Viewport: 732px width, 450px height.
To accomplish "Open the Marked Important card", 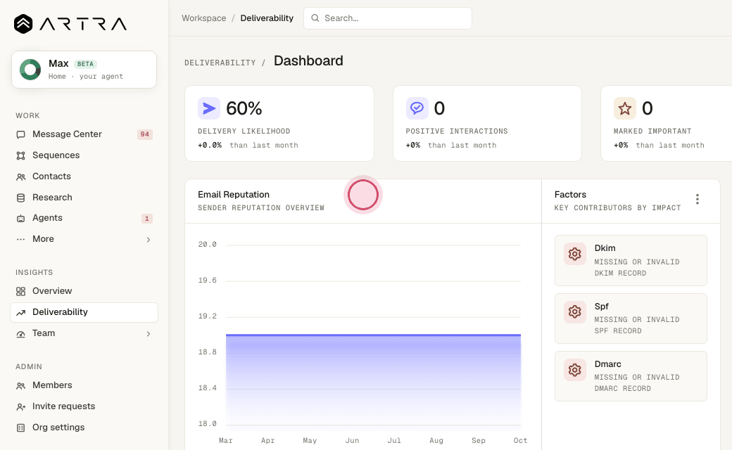I will click(x=666, y=123).
